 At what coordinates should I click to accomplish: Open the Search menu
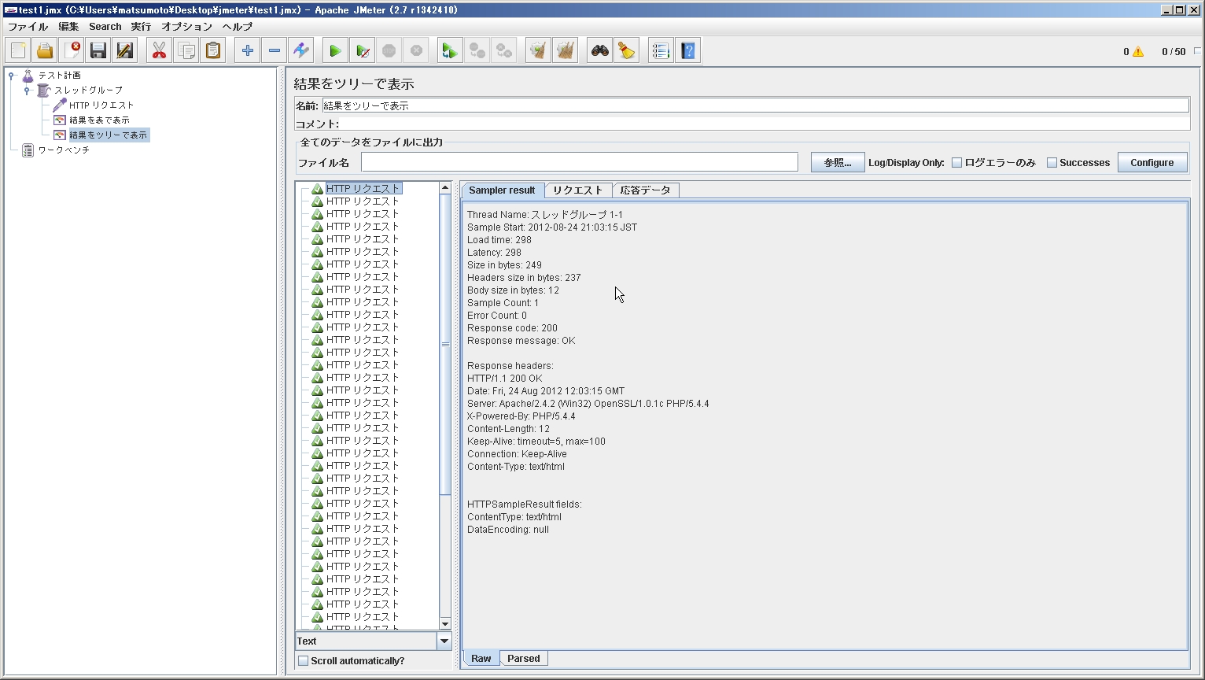(105, 27)
